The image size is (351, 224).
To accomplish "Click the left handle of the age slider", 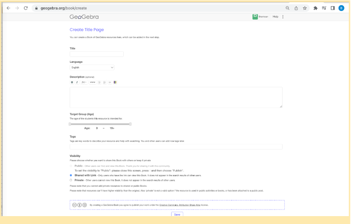I will (x=70, y=124).
